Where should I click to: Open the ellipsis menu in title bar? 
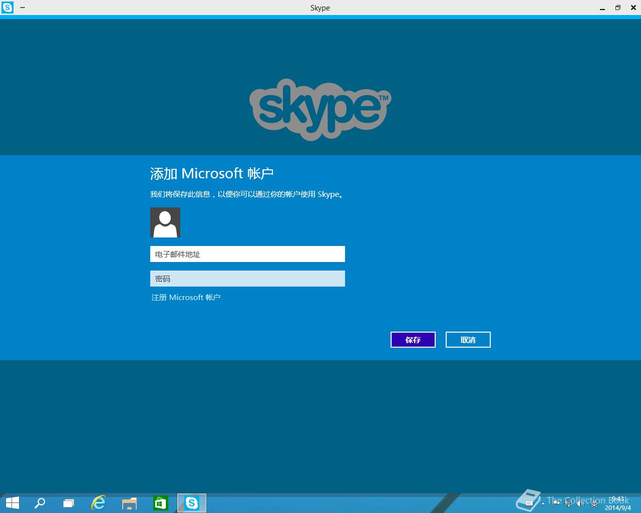click(22, 8)
